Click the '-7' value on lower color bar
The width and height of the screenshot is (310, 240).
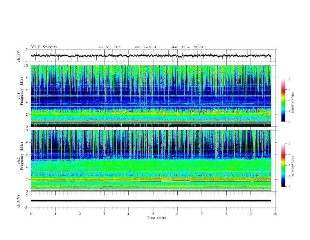tap(288, 186)
